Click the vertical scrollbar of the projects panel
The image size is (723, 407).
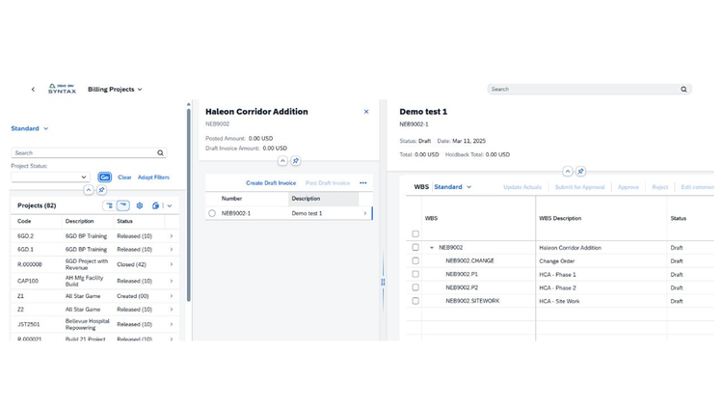click(x=189, y=203)
